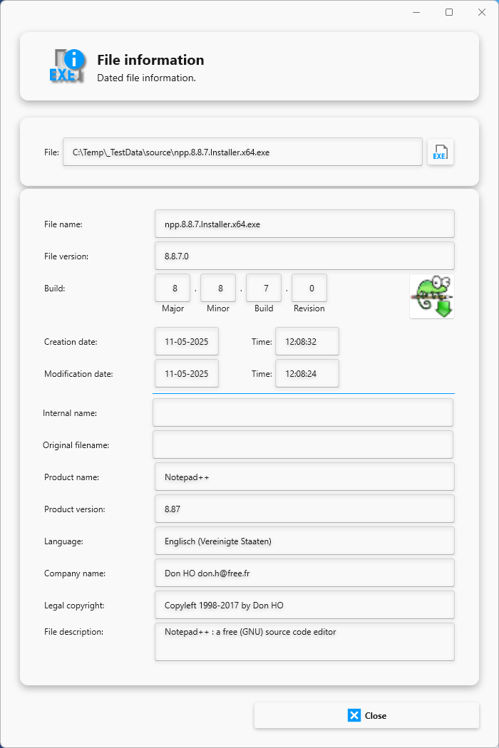Click the Minor build number box
This screenshot has width=499, height=748.
218,288
